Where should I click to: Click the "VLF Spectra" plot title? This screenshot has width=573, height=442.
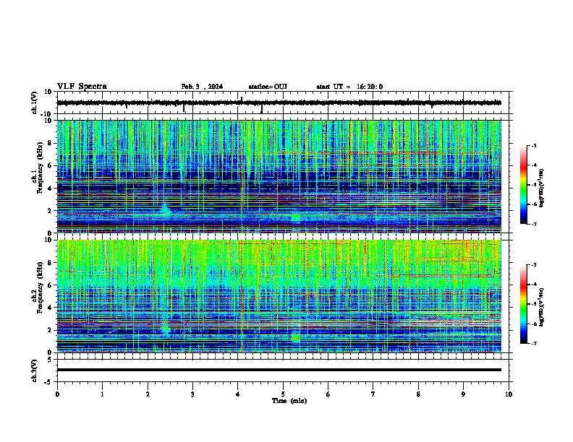click(82, 87)
